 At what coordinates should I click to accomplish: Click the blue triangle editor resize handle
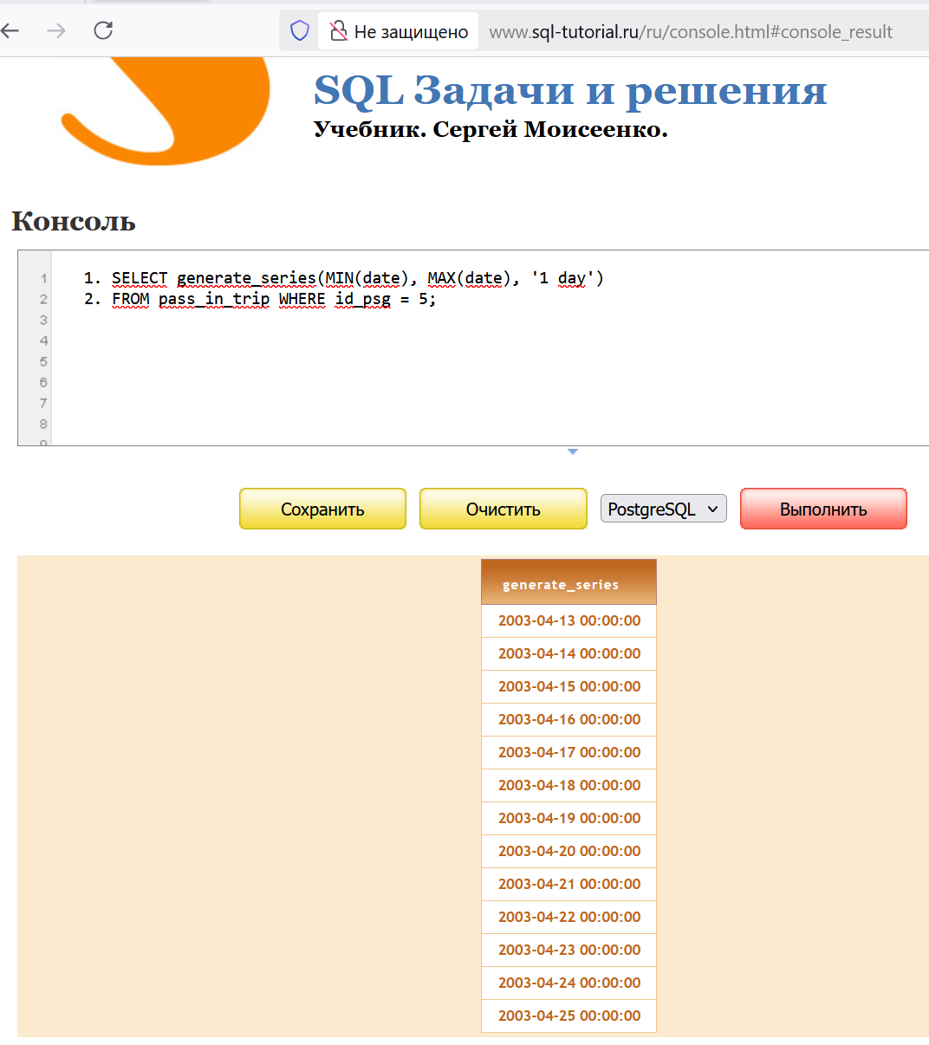click(x=572, y=451)
